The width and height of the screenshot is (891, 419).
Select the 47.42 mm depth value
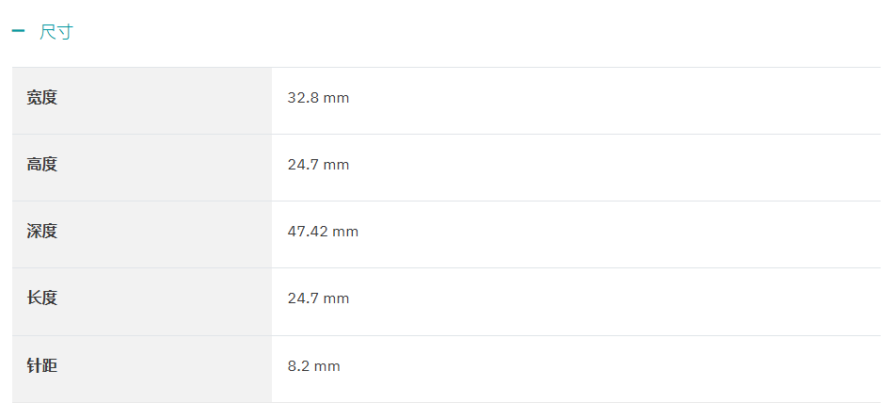323,232
